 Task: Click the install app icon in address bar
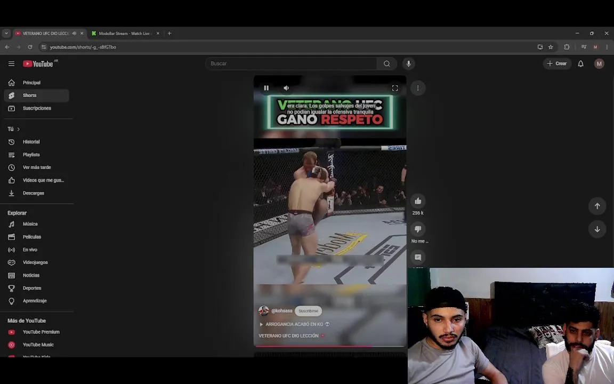[540, 47]
